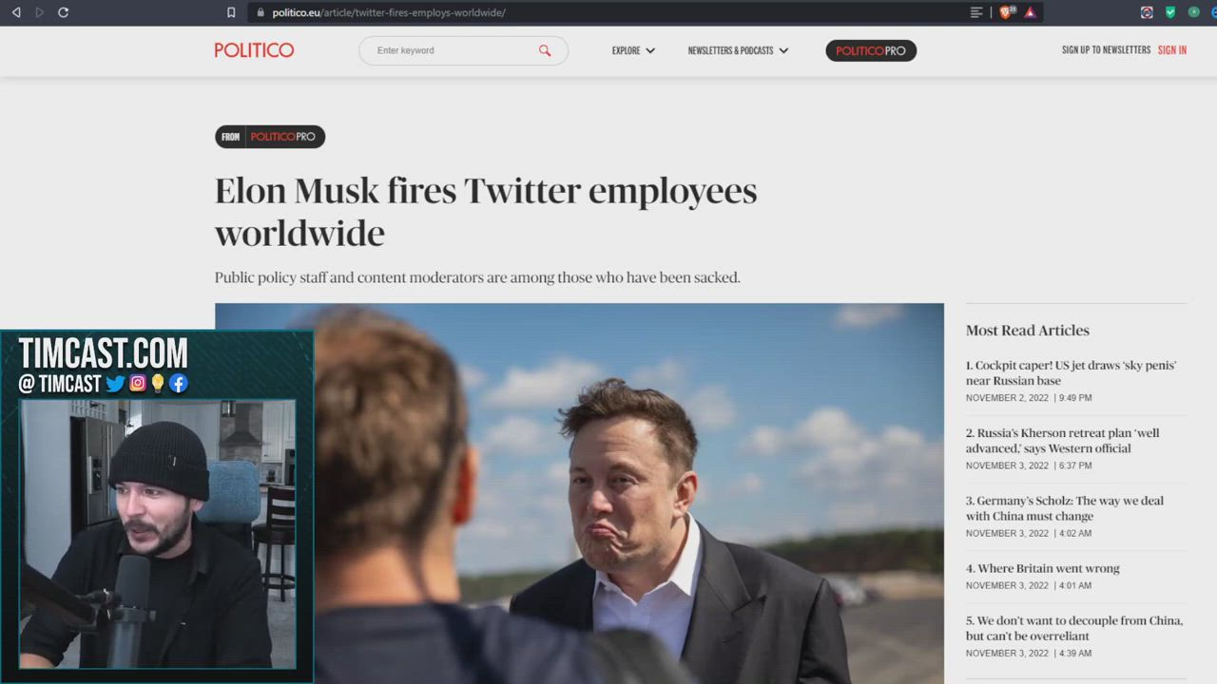Expand the Explore dropdown menu
1217x684 pixels.
(x=633, y=50)
